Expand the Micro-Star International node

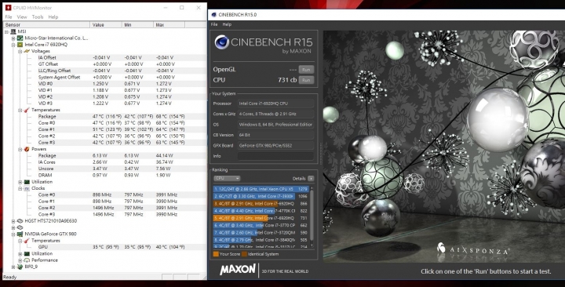pyautogui.click(x=13, y=38)
